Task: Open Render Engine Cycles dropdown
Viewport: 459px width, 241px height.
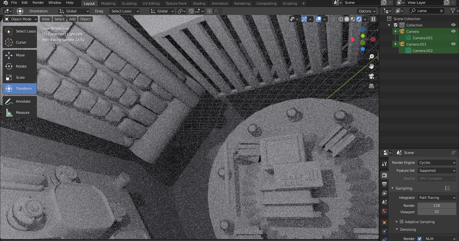Action: click(437, 163)
